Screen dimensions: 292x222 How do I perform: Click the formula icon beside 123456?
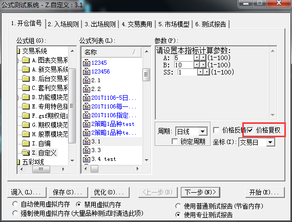[87, 71]
